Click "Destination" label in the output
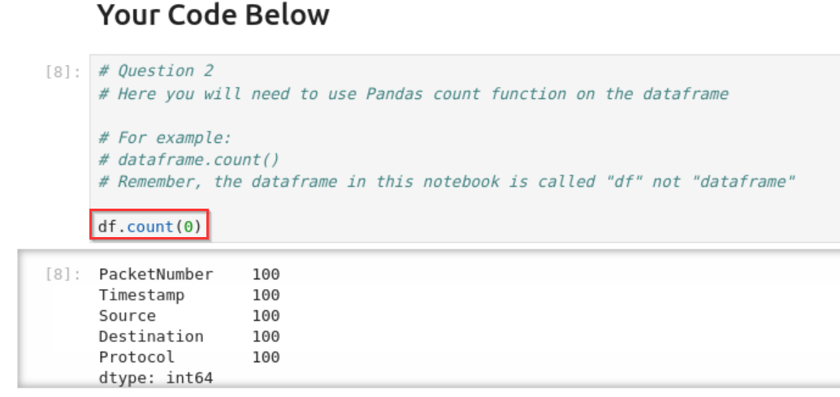This screenshot has width=840, height=397. coord(151,336)
